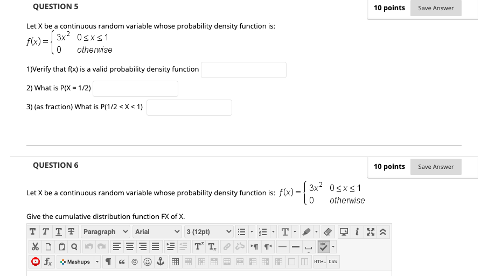
Task: Click the 'Verify that f(x) is valid' answer field
Action: click(243, 70)
